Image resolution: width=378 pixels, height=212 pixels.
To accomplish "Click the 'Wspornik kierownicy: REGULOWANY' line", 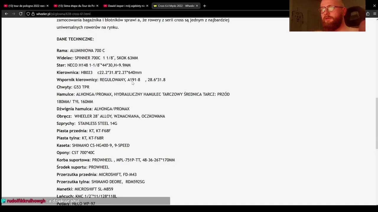I will tap(111, 80).
